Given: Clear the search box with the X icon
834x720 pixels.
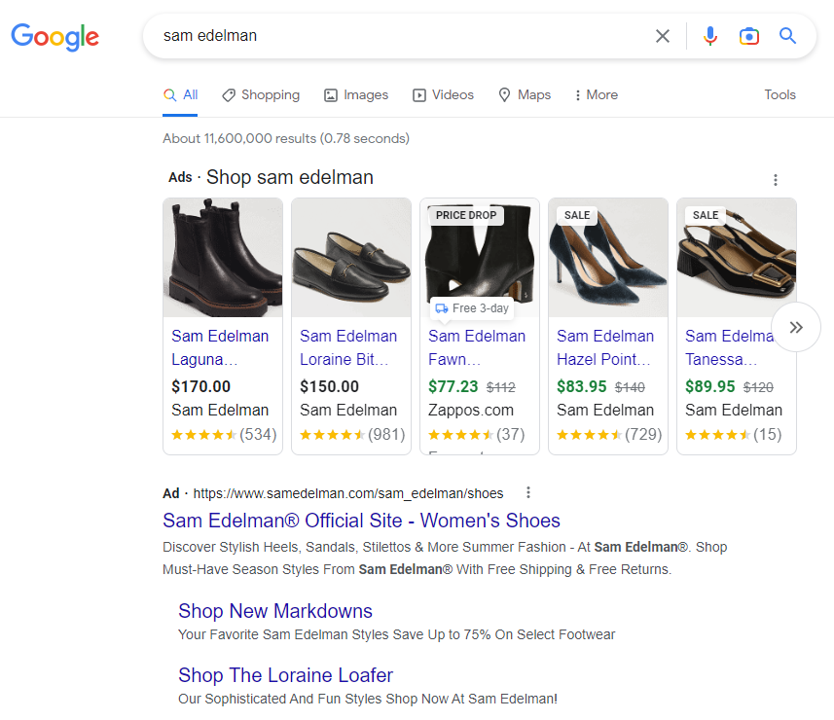Looking at the screenshot, I should click(x=662, y=36).
